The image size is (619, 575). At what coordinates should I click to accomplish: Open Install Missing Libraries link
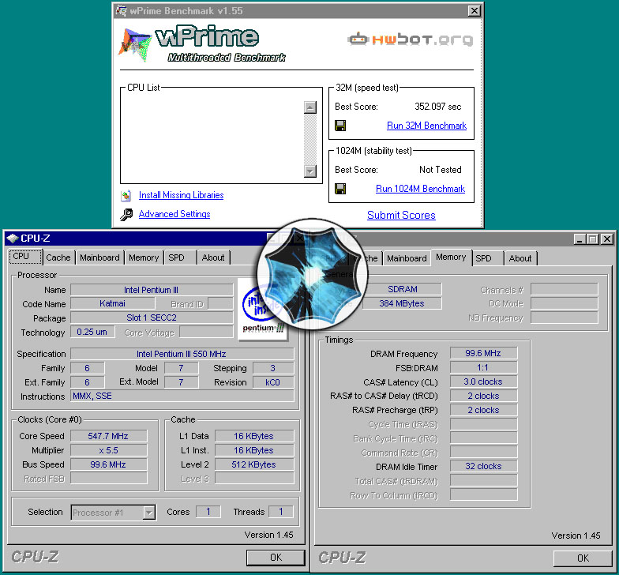pyautogui.click(x=182, y=195)
